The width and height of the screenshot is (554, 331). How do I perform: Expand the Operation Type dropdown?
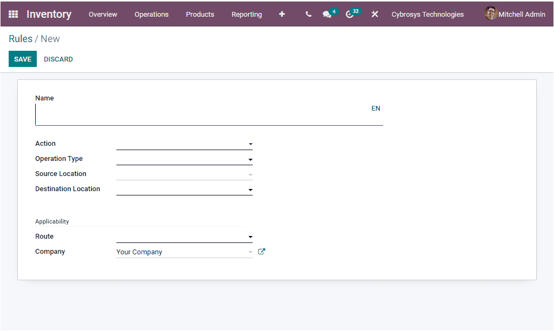coord(184,159)
